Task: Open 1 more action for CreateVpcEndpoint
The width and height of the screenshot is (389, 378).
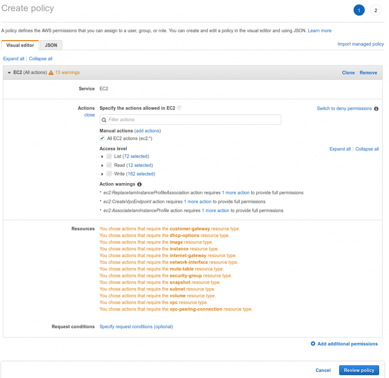Action: [198, 202]
